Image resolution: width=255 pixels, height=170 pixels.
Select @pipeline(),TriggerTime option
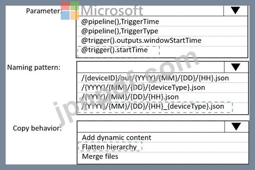click(162, 21)
